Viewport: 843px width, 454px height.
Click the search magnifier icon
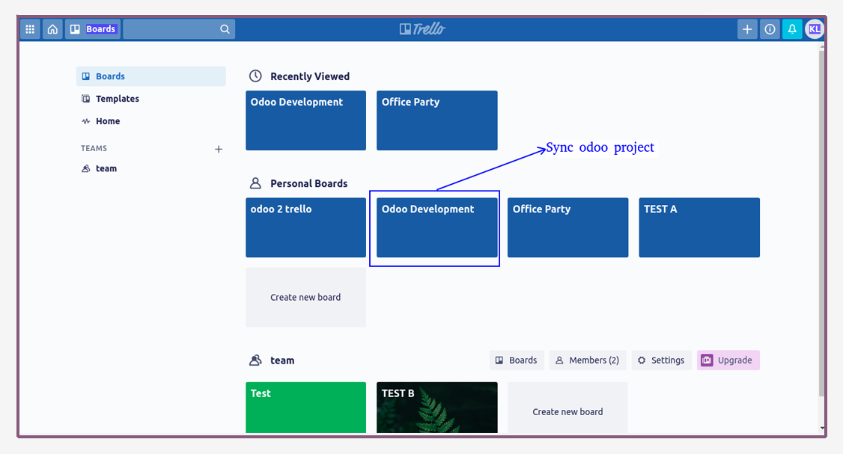(x=225, y=29)
